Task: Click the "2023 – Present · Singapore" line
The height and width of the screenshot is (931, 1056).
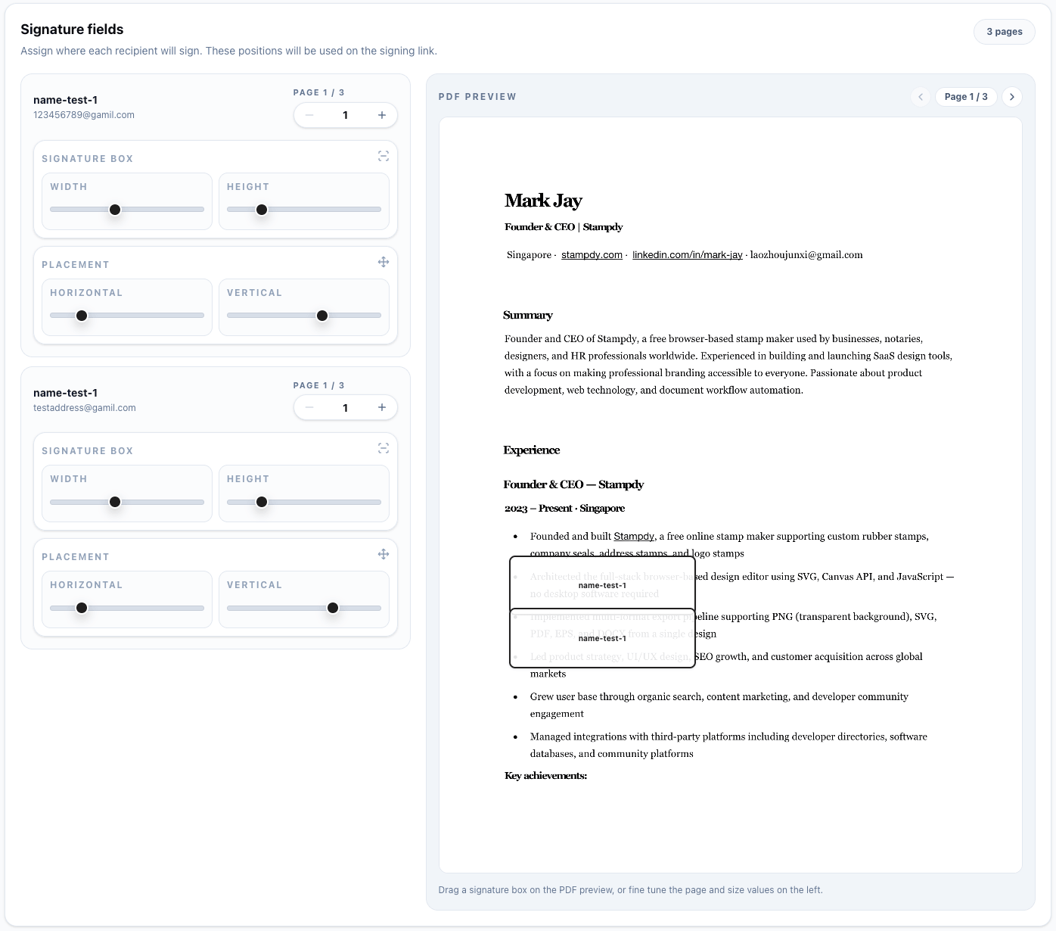Action: click(564, 509)
